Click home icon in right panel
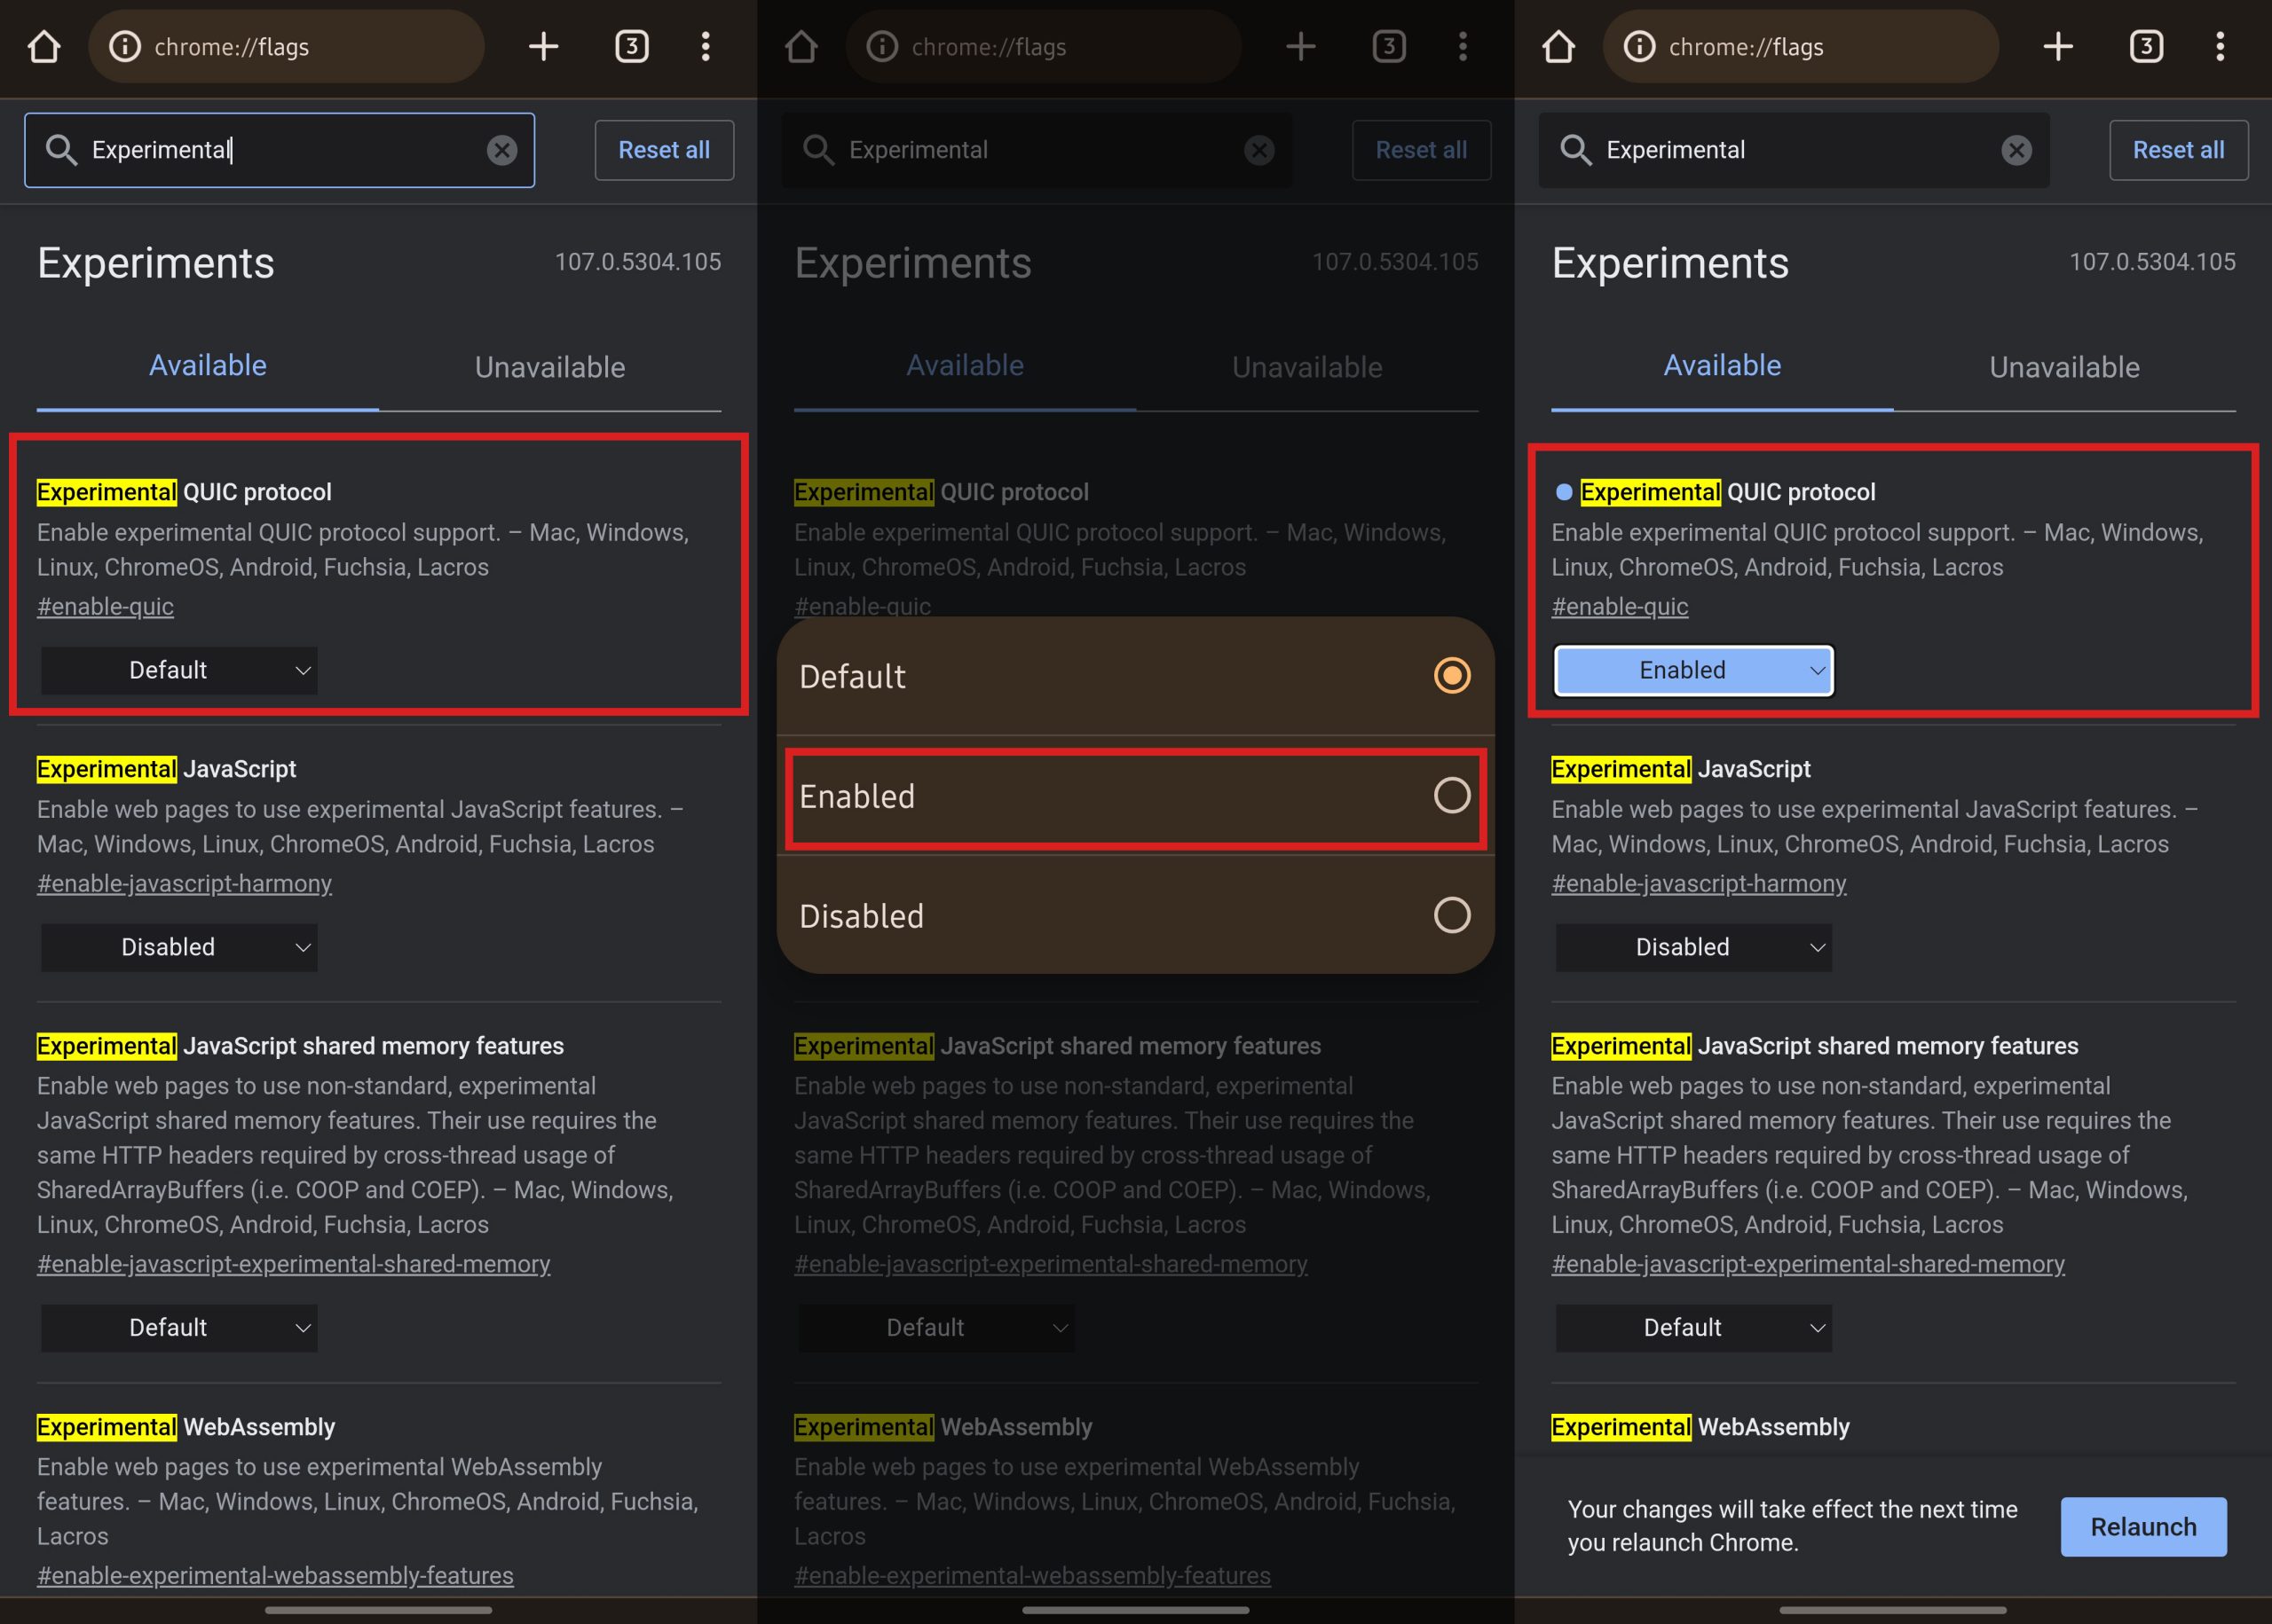Image resolution: width=2272 pixels, height=1624 pixels. (1558, 46)
